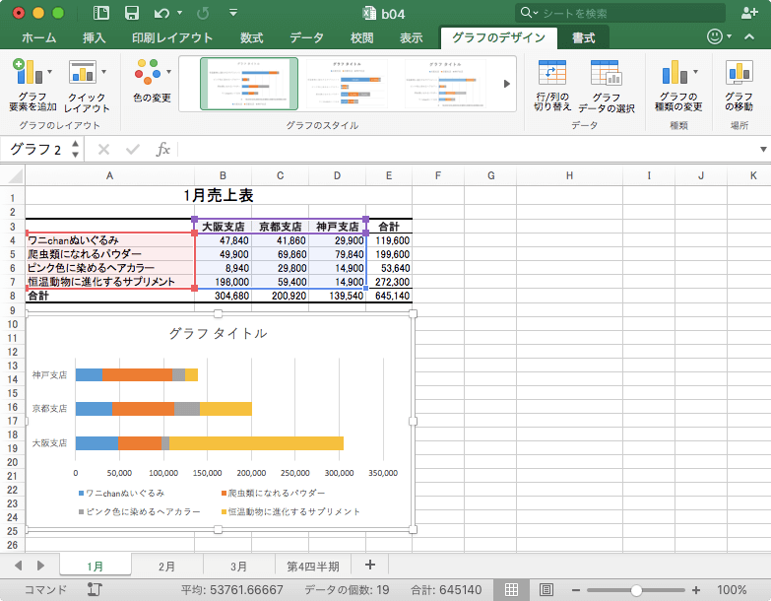
Task: Select the second chart style thumbnail
Action: tap(348, 84)
